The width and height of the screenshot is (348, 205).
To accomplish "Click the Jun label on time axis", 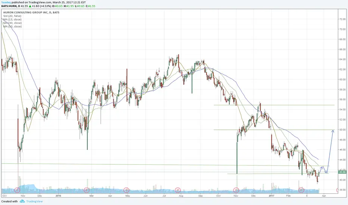I will point(145,196).
